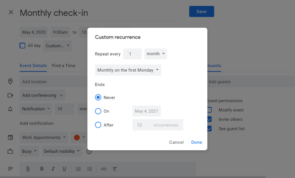Open the Busy availability dropdown

pos(29,151)
